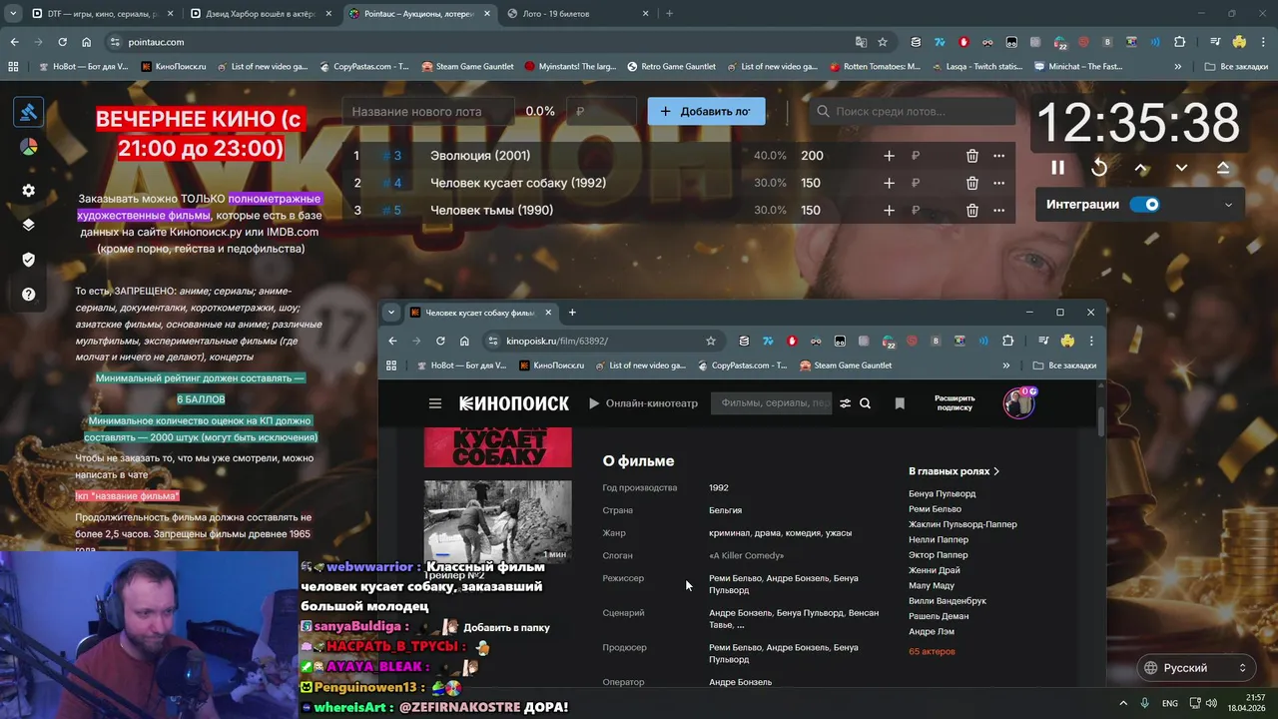
Task: Toggle the Интеграции switch
Action: [x=1145, y=204]
